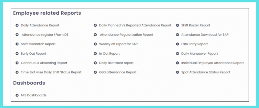
Task: Click arrow icon next to Late Entry Report
Action: click(178, 44)
